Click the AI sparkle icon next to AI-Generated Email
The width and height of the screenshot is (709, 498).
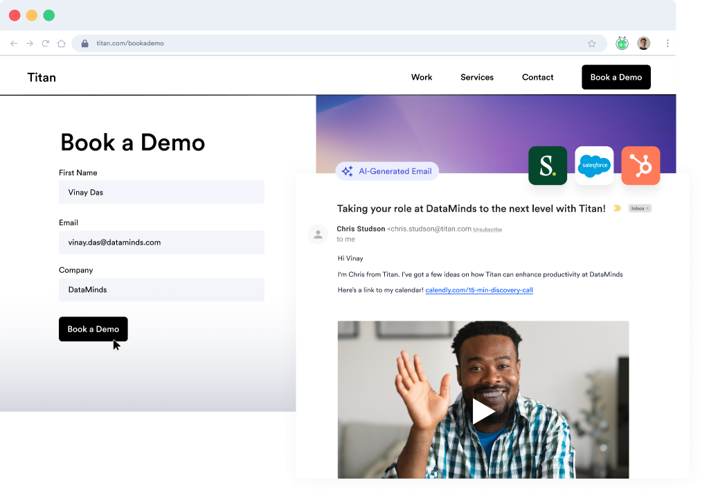[348, 170]
